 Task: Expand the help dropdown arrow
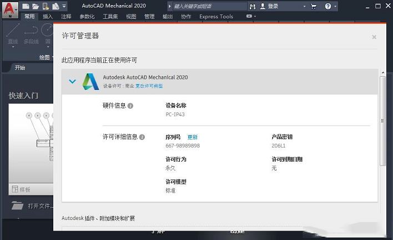335,7
